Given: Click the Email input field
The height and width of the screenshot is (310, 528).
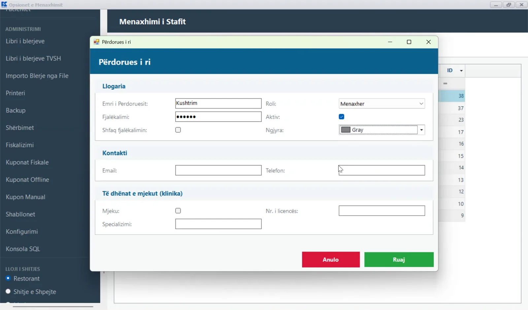Looking at the screenshot, I should pyautogui.click(x=218, y=170).
